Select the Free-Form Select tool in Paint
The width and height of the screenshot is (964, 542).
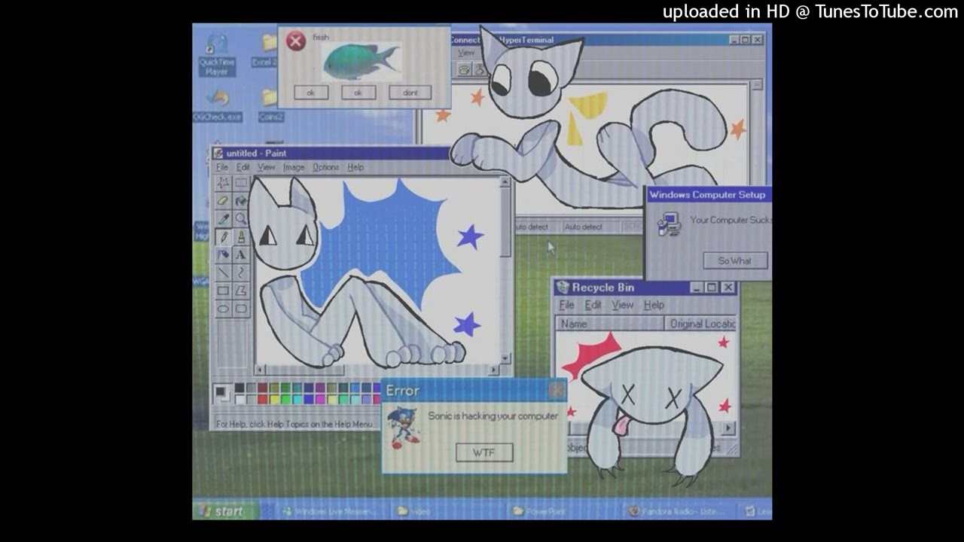[x=223, y=183]
